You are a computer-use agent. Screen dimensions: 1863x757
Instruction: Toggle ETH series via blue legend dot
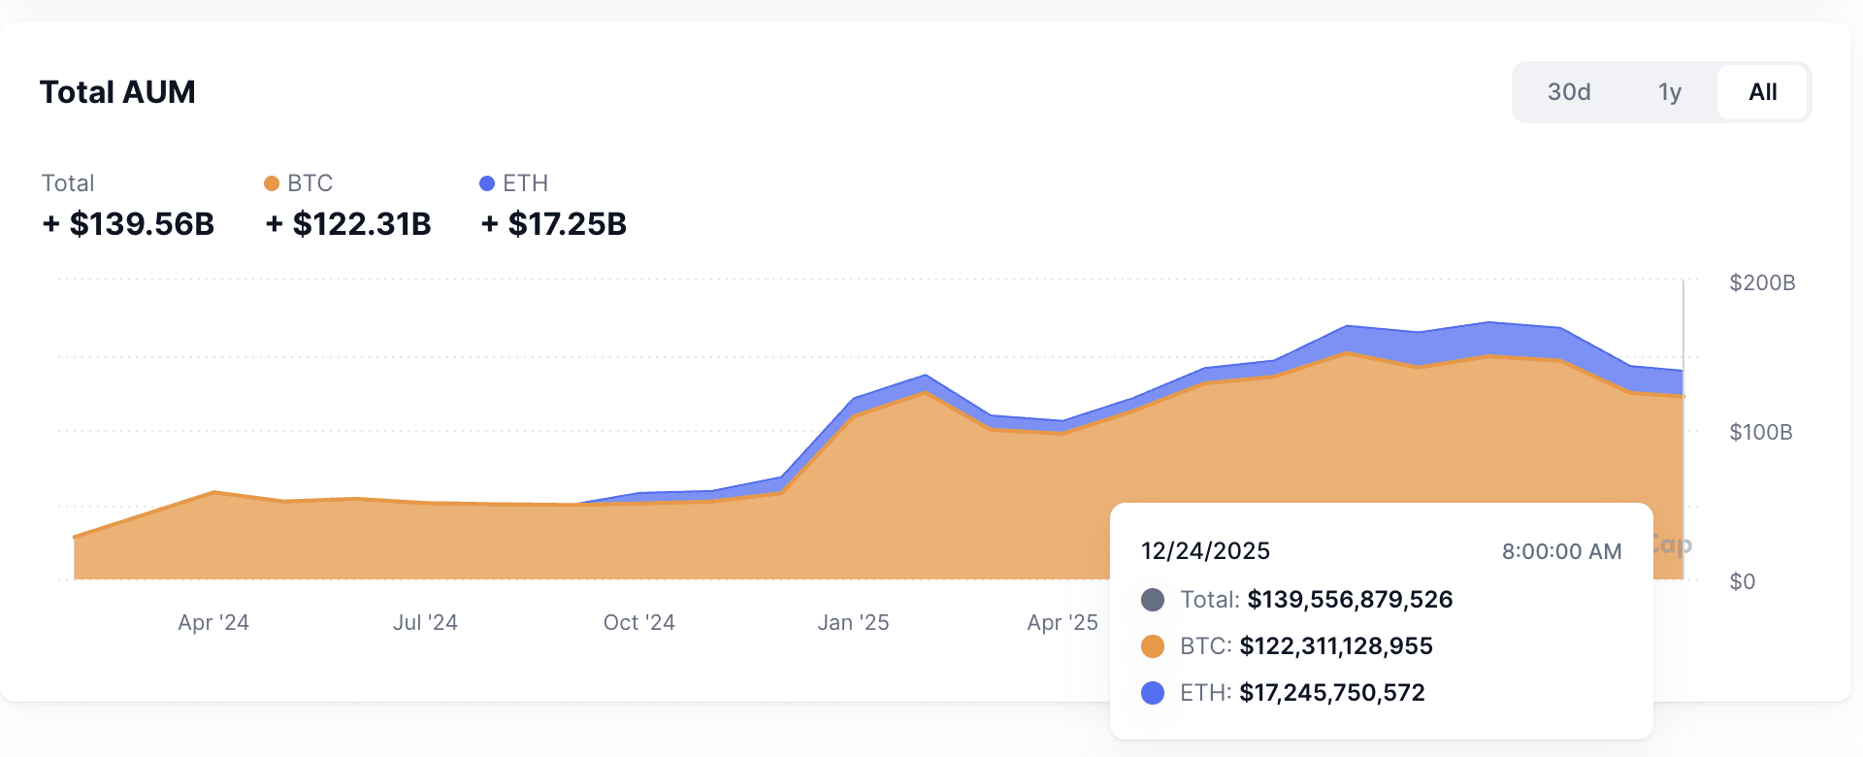tap(487, 183)
